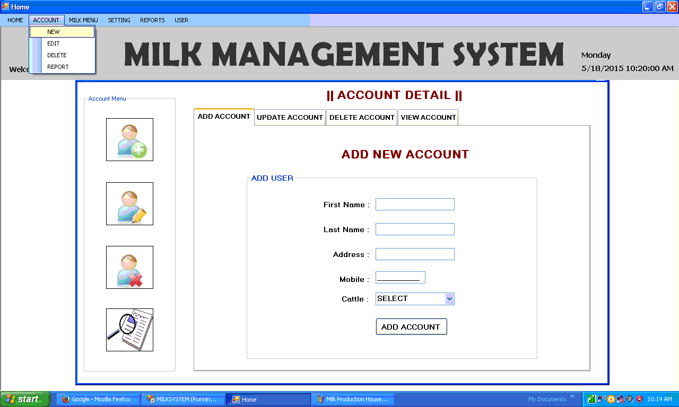The height and width of the screenshot is (407, 679).
Task: Open the MILK MENU menu
Action: pos(83,20)
